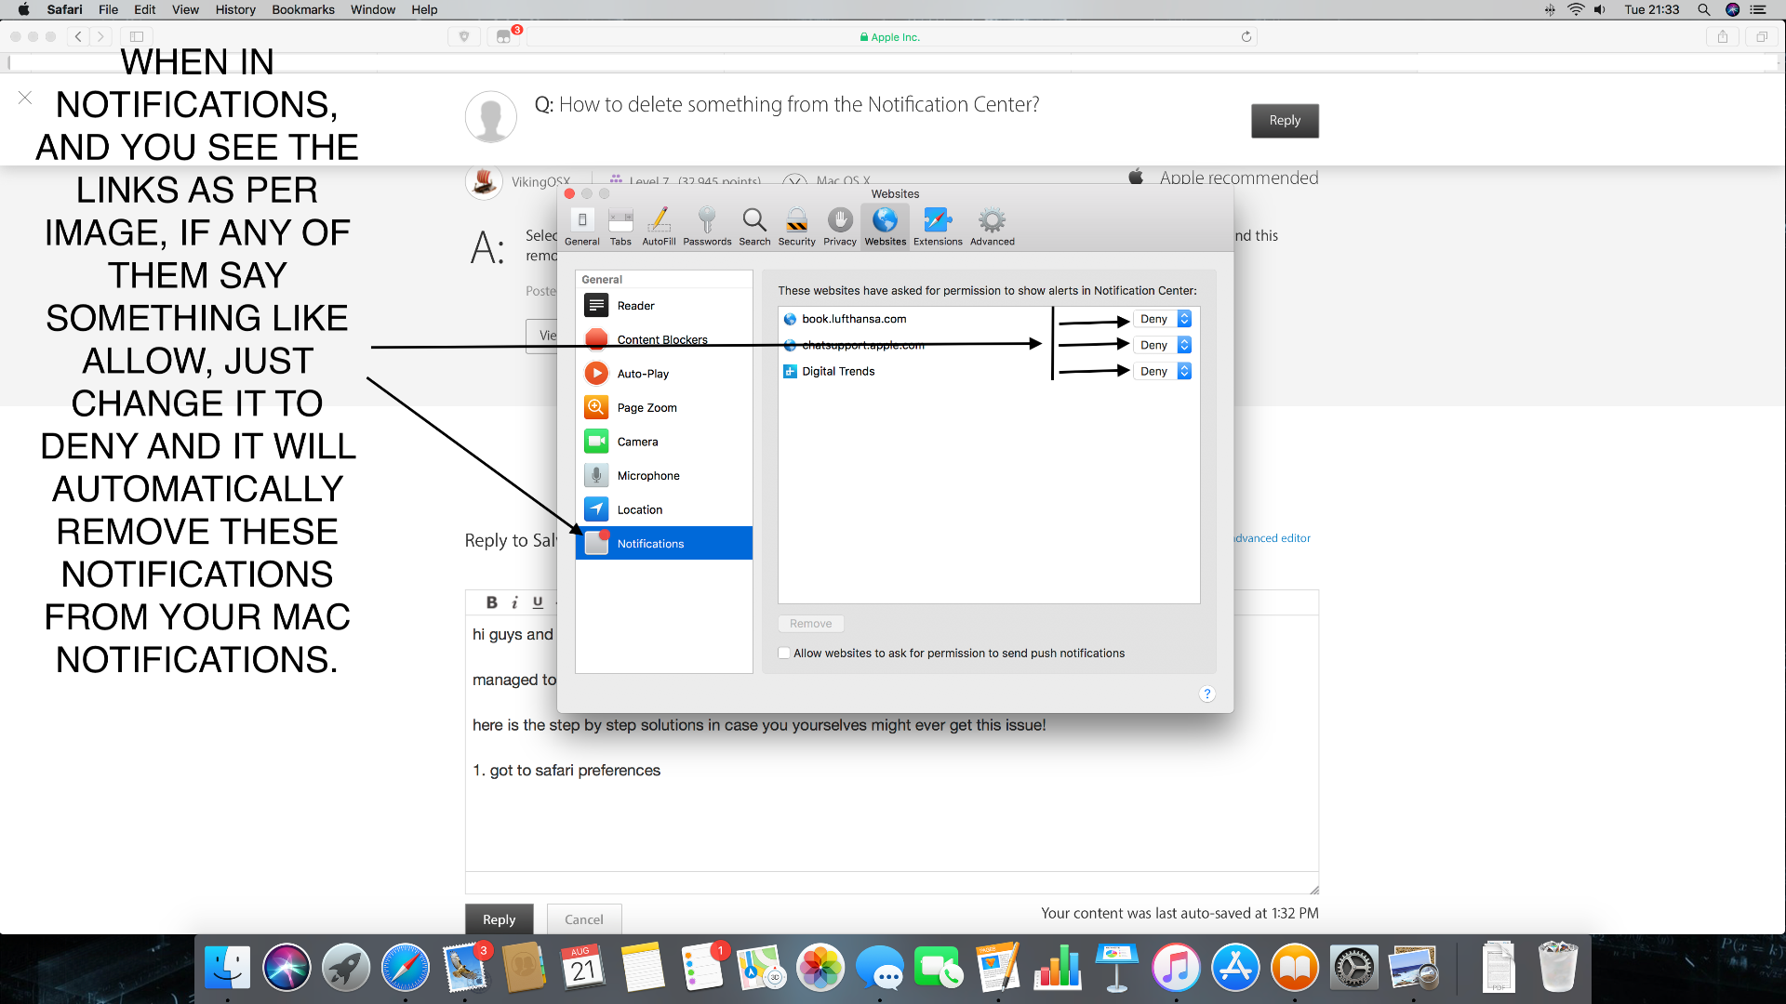The width and height of the screenshot is (1786, 1004).
Task: Select Page Zoom in sidebar
Action: point(646,408)
